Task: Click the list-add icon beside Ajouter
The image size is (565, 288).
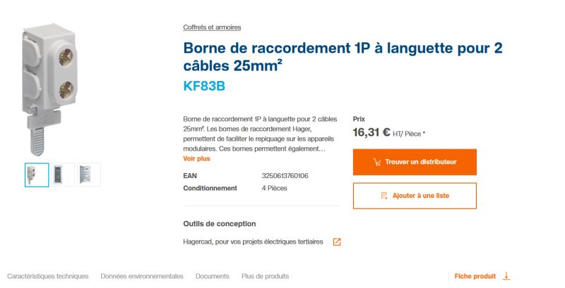Action: (x=384, y=196)
